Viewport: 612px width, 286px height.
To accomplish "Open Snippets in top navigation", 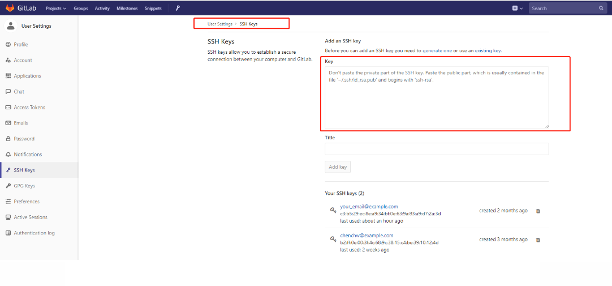I will 153,8.
